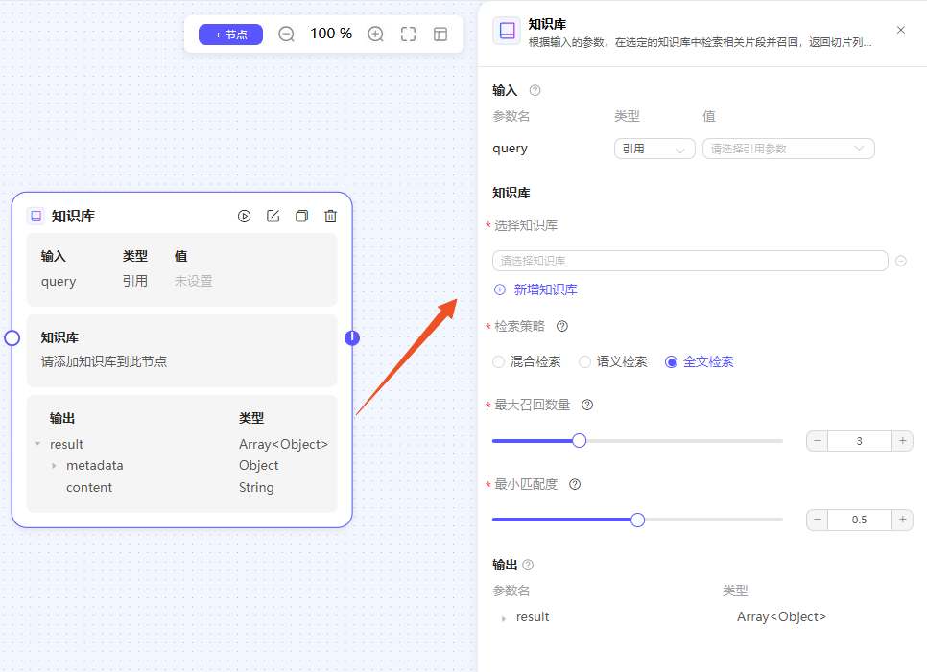Increase 最大召回数量 with plus button
The width and height of the screenshot is (927, 672).
902,441
